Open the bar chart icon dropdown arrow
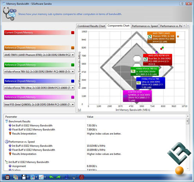 36,177
